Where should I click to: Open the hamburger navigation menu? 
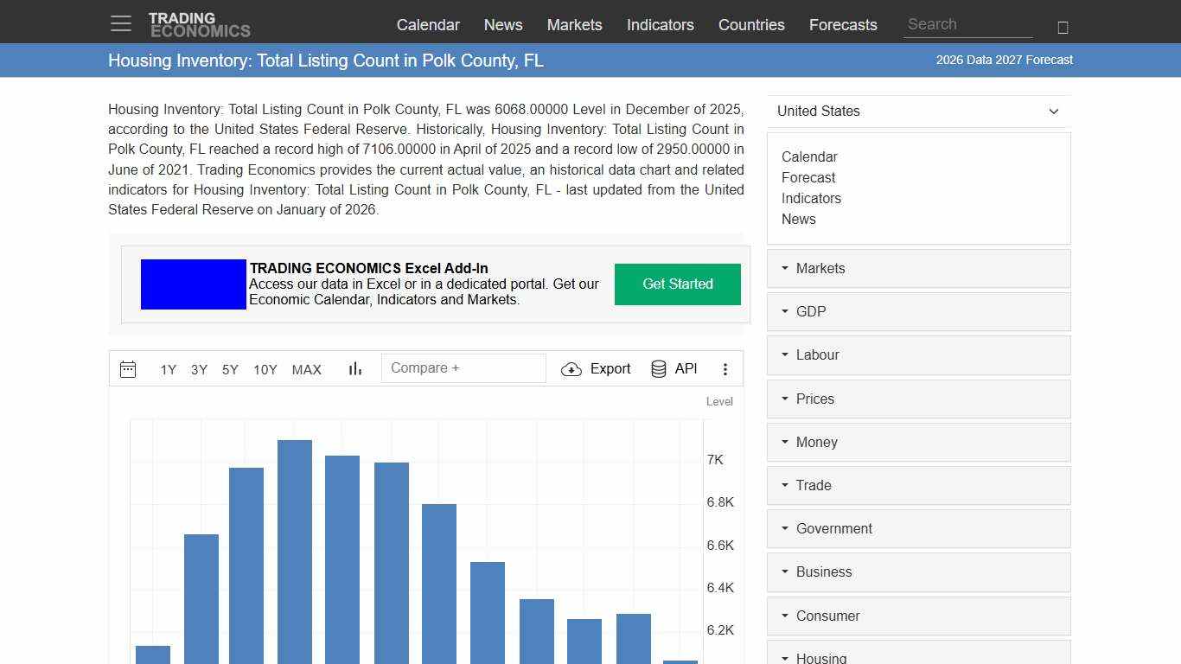pos(120,23)
